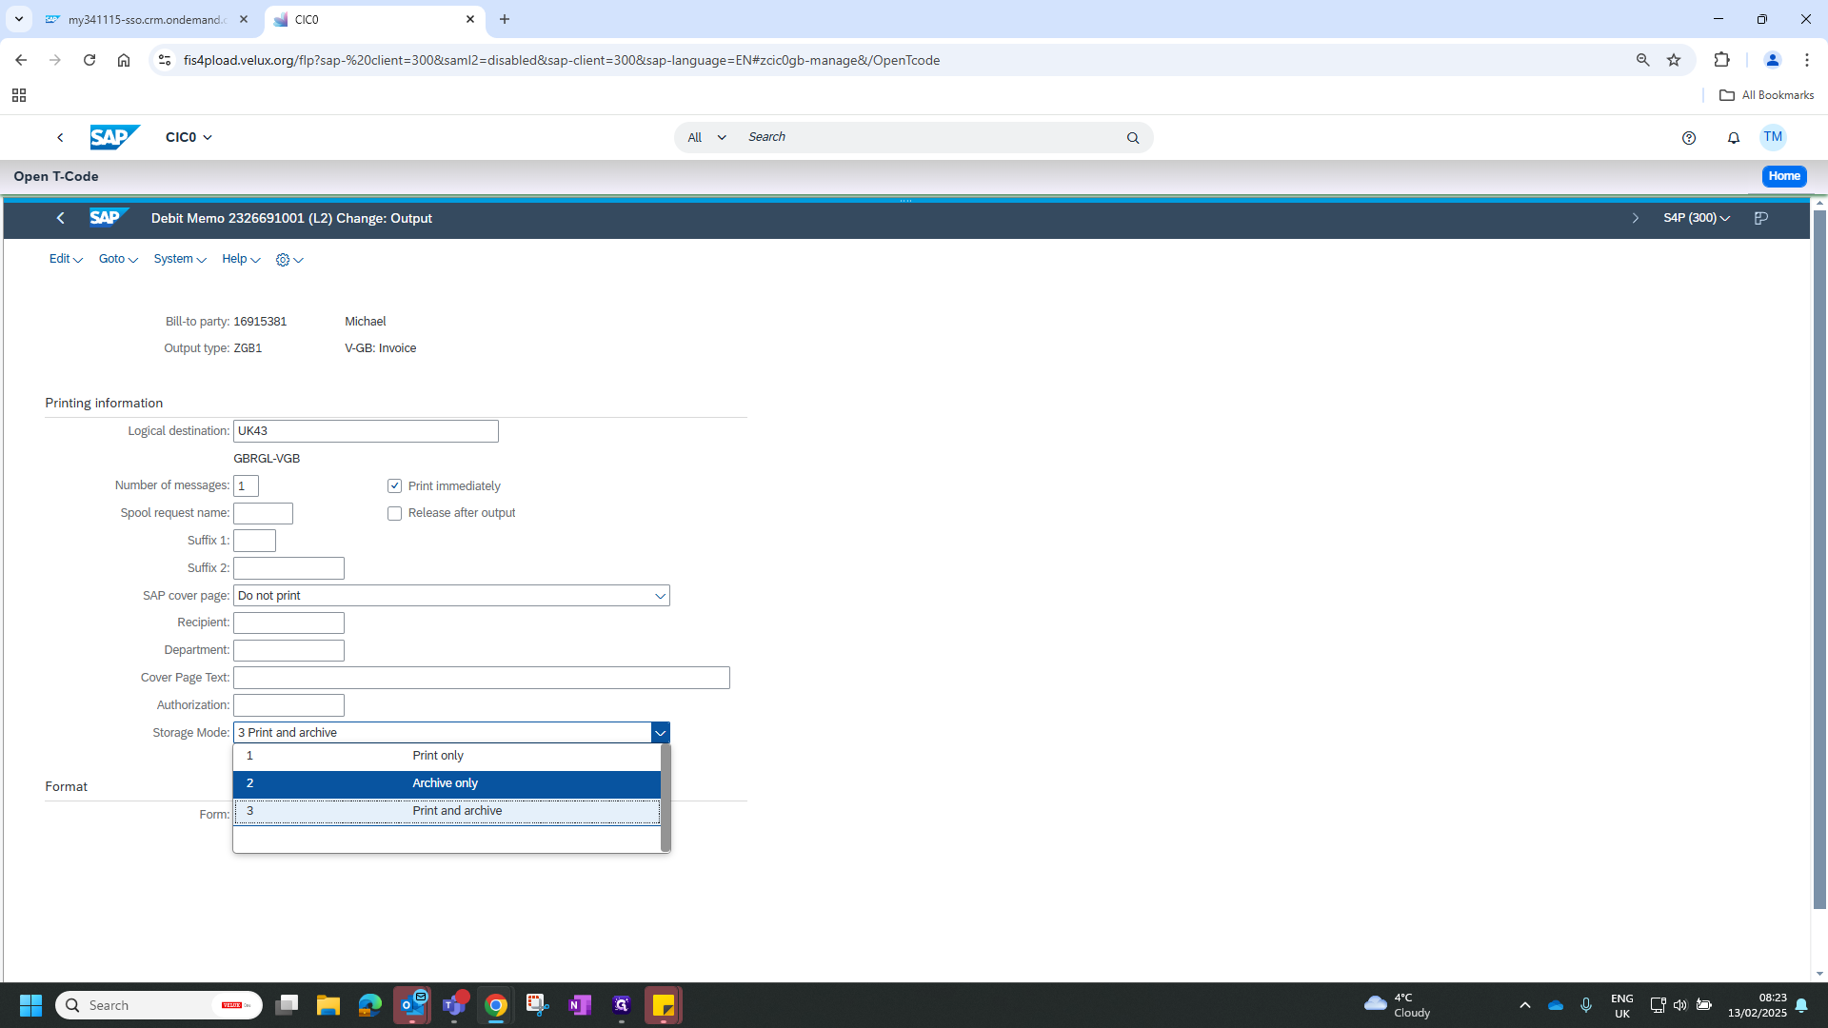Viewport: 1828px width, 1028px height.
Task: Open the system tray hidden icons chevron
Action: (x=1524, y=1005)
